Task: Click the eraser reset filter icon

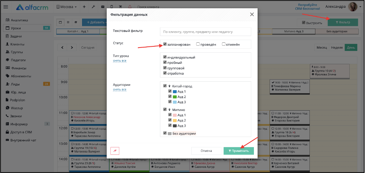Action: (115, 151)
